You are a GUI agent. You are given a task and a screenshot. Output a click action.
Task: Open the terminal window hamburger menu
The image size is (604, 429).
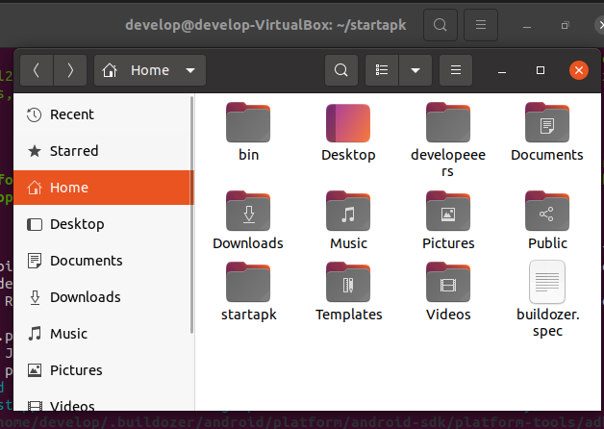click(x=481, y=25)
